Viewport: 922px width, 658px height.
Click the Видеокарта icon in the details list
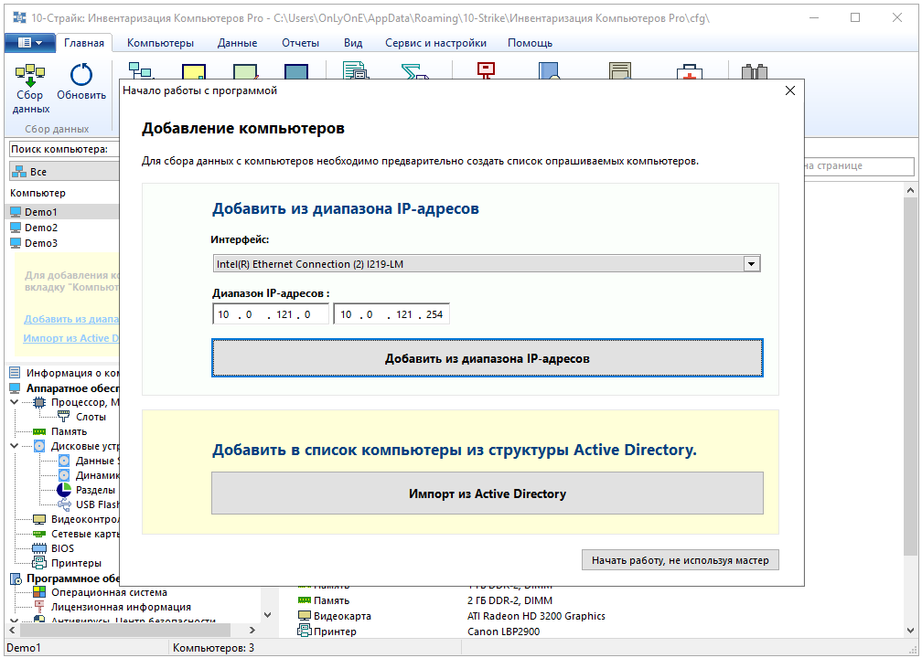(304, 616)
